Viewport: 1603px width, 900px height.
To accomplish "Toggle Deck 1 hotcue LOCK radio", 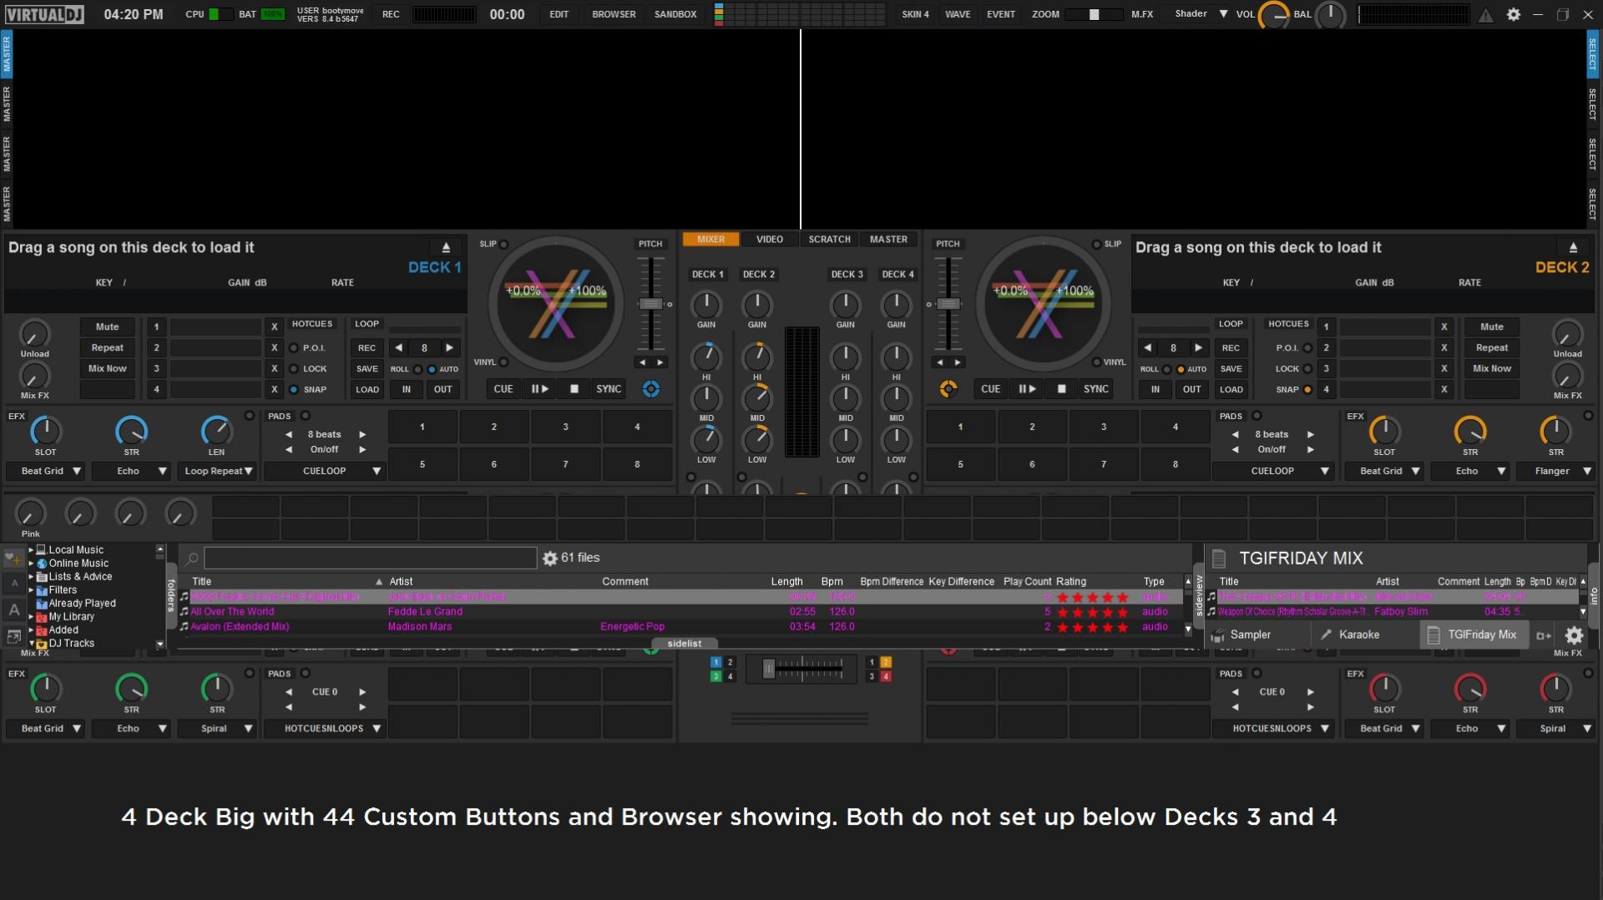I will (x=293, y=369).
